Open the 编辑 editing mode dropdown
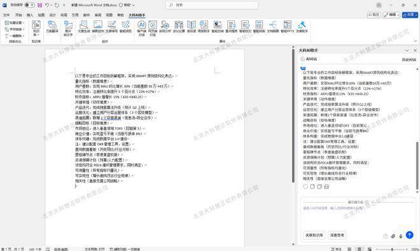The image size is (420, 251). (391, 15)
